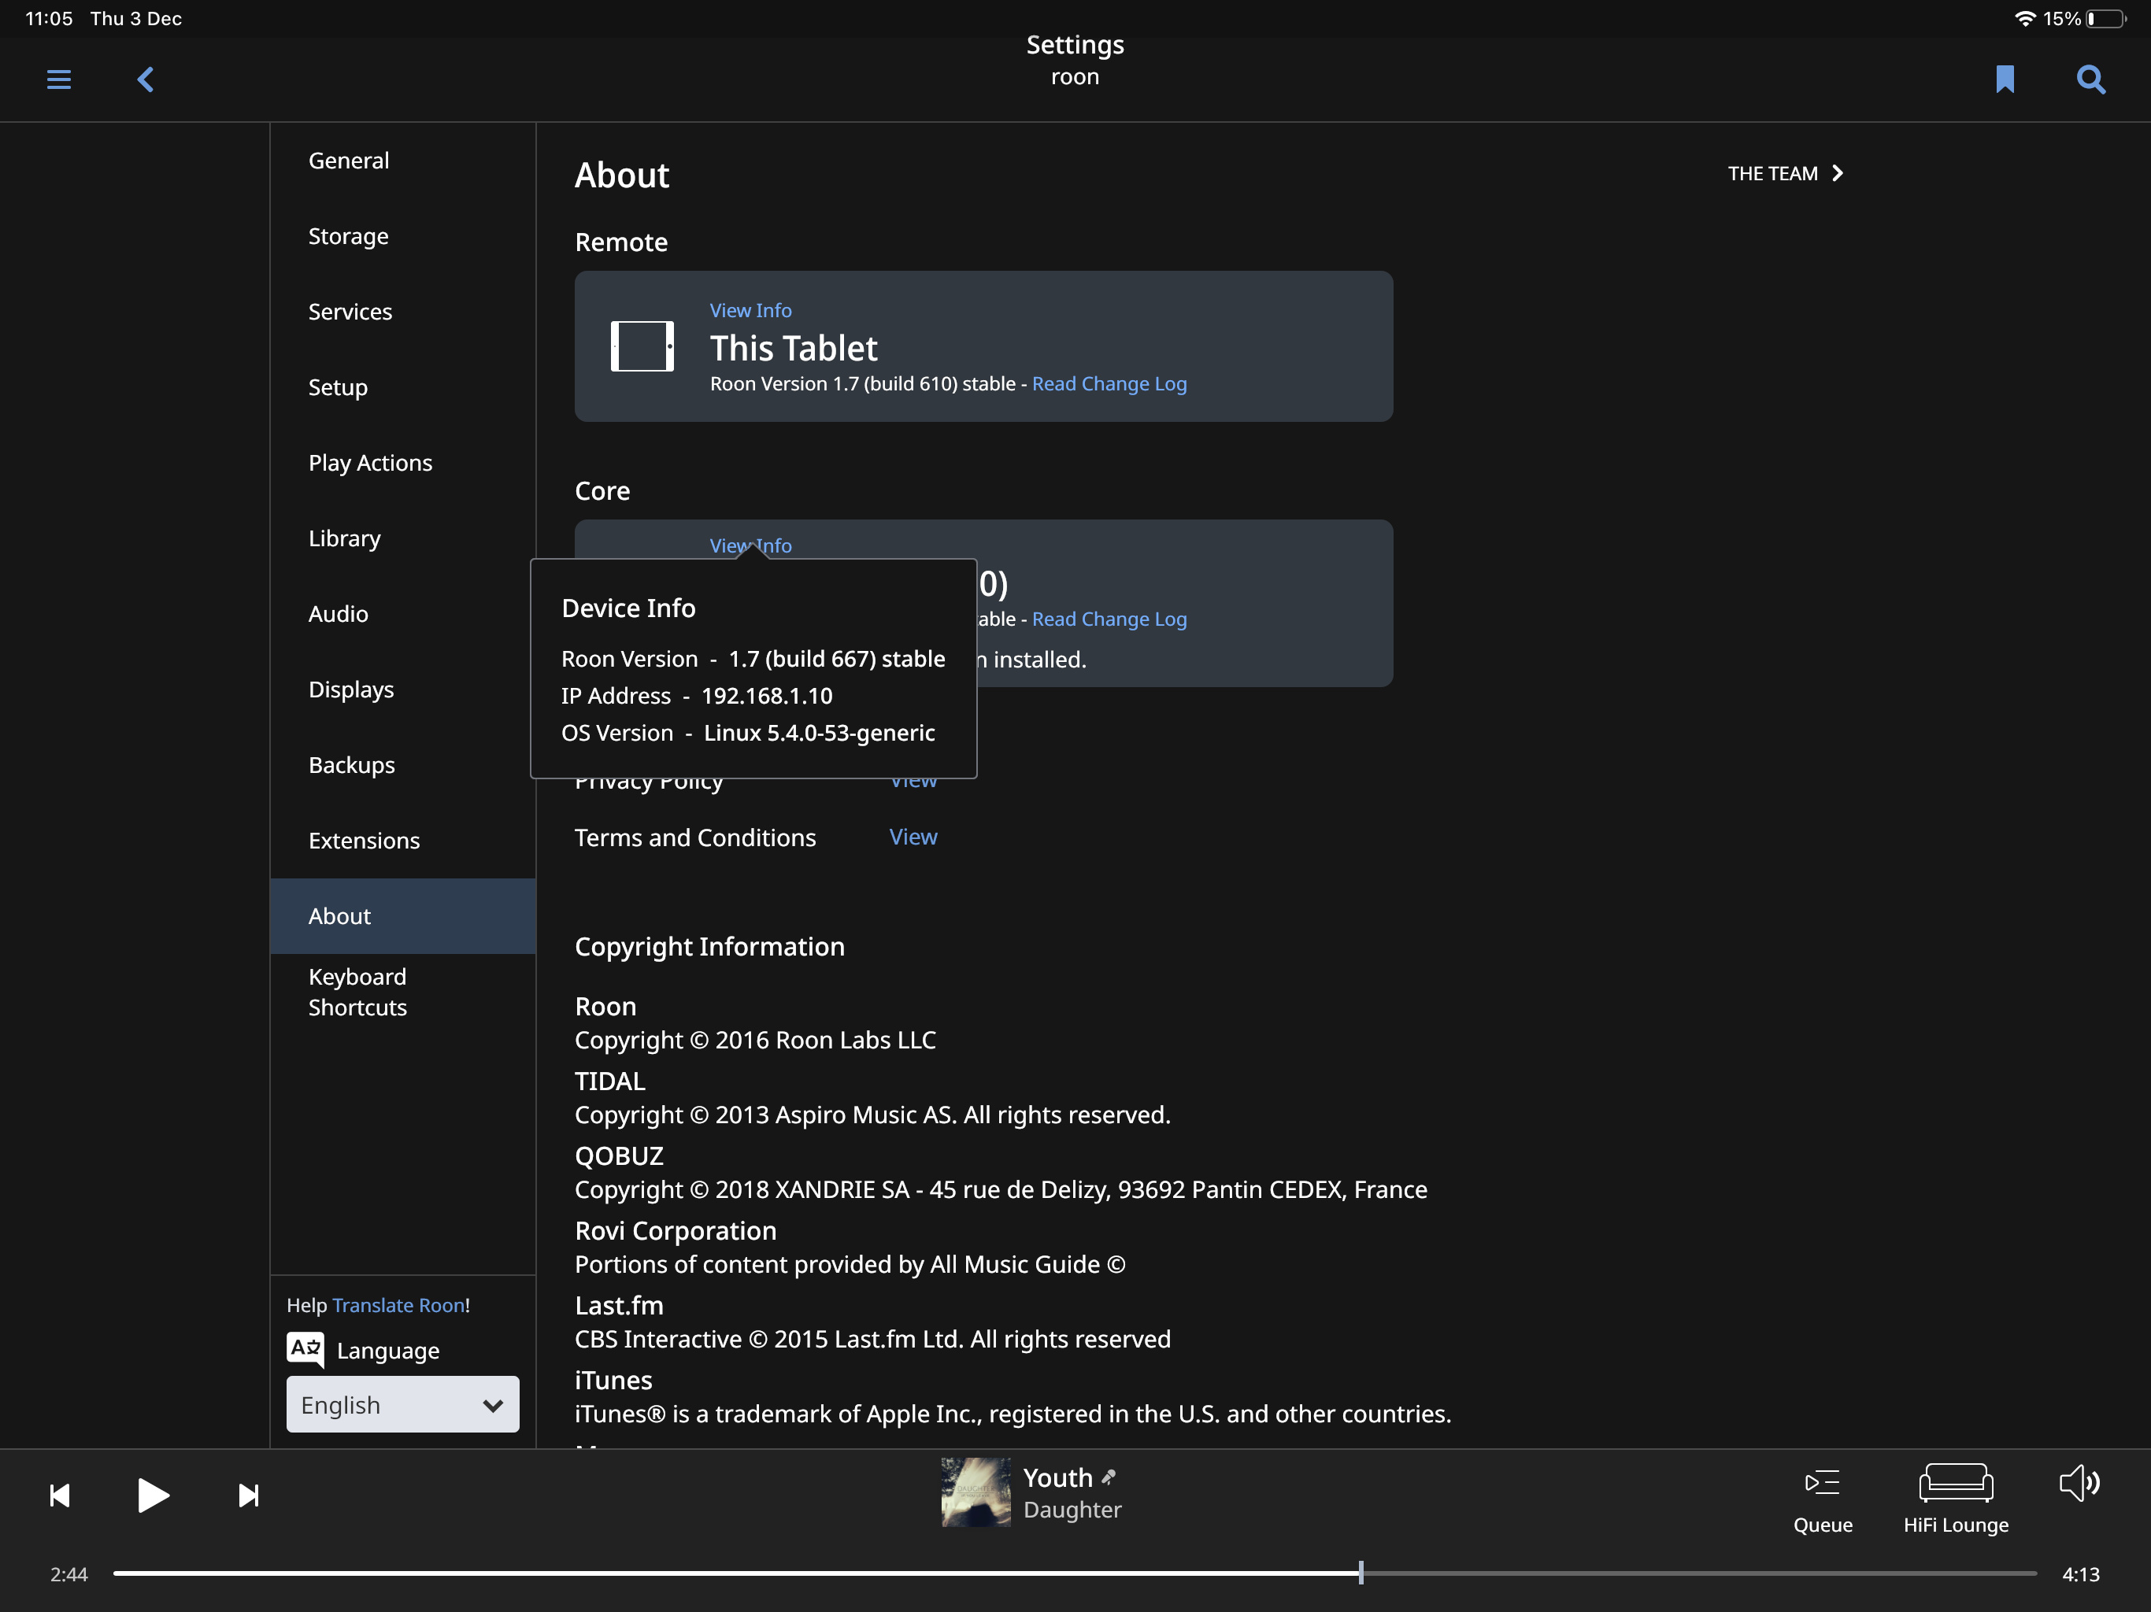This screenshot has height=1612, width=2151.
Task: Click the Copyright Information heading
Action: coord(710,947)
